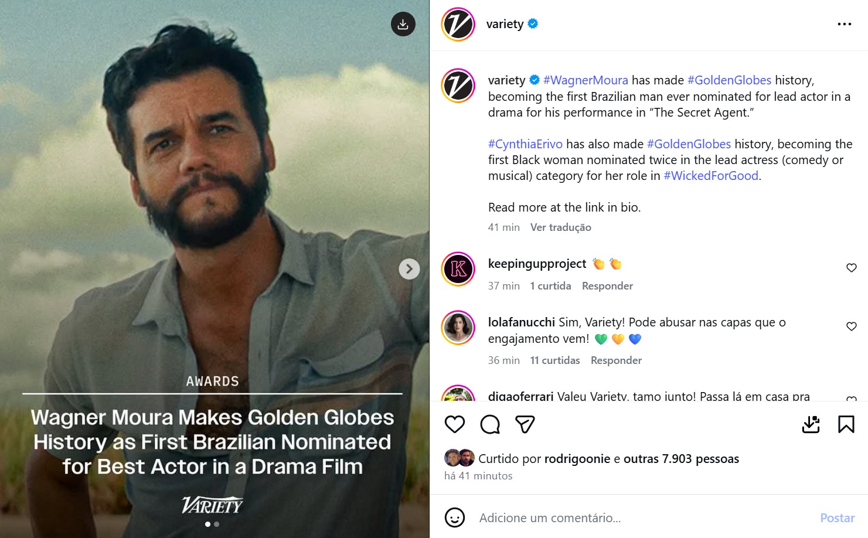Open the #WagnerMoura hashtag
Screen dimensions: 868x538
[x=586, y=80]
